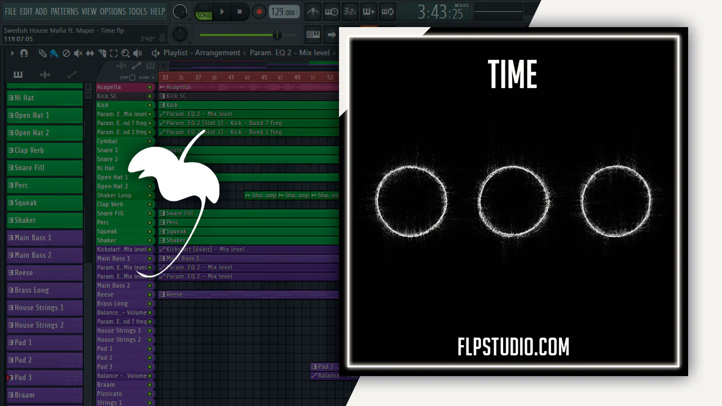Screen dimensions: 722x406
Task: Open the HELP menu
Action: 158,11
